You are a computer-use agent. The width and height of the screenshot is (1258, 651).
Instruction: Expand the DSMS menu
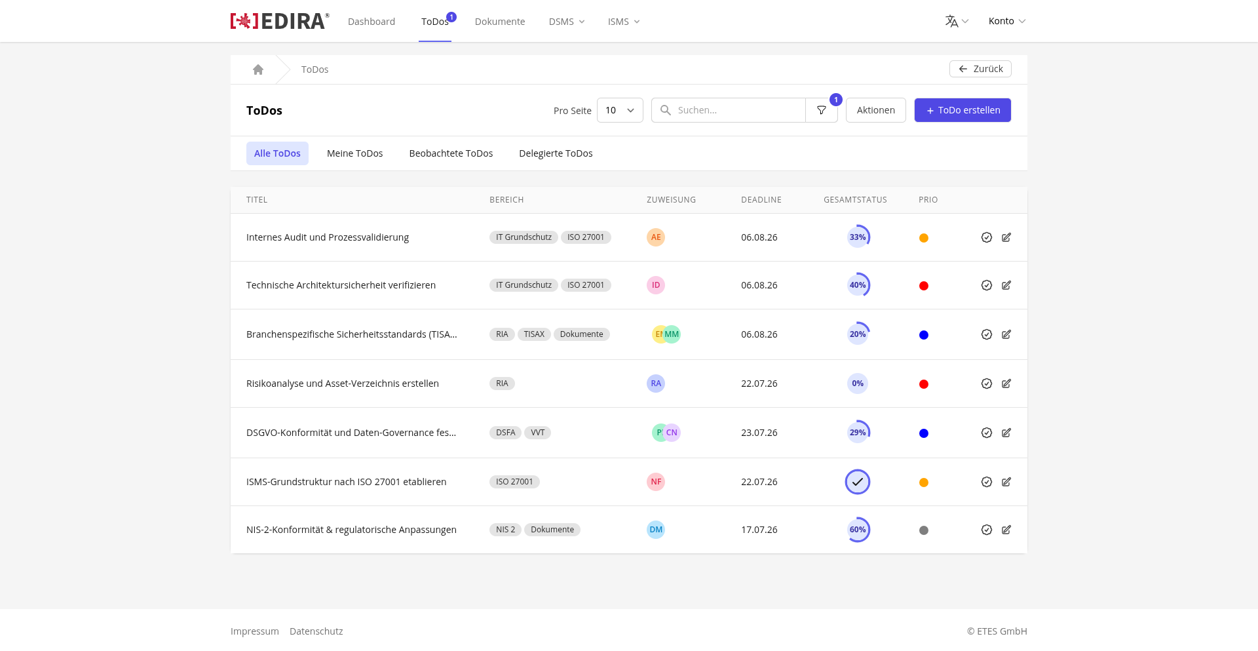(567, 22)
